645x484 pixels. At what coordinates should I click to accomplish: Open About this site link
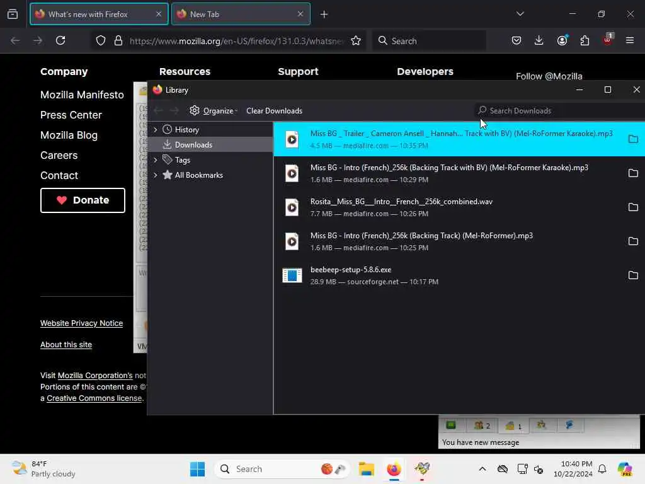66,345
